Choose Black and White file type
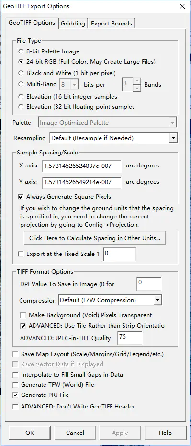Screen dimensions: 191x446 pyautogui.click(x=21, y=73)
